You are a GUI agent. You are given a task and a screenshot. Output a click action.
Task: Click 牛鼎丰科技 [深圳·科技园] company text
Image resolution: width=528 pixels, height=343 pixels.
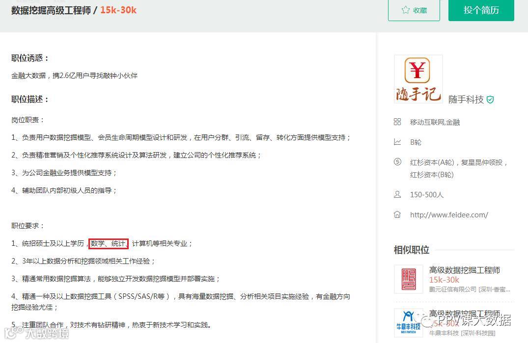tap(462, 333)
